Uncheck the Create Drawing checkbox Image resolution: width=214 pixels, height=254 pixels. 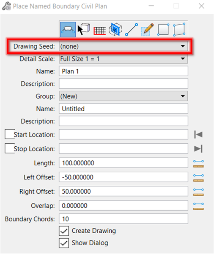[64, 231]
